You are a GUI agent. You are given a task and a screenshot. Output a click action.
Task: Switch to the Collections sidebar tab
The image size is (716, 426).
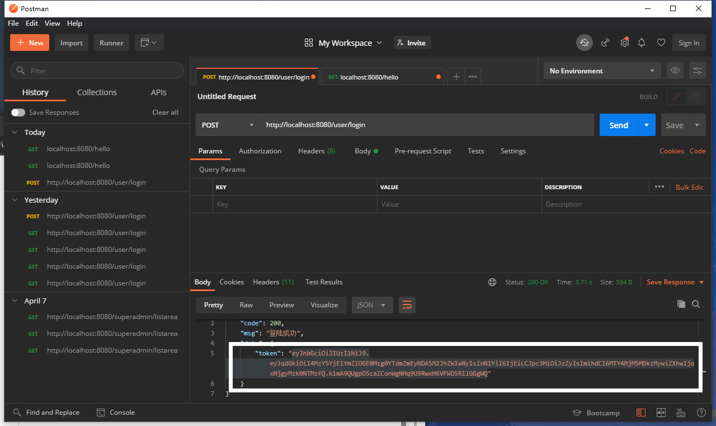pos(97,92)
